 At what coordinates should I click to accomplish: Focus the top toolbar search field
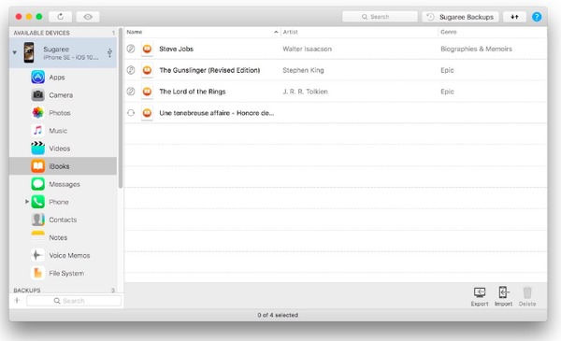380,17
